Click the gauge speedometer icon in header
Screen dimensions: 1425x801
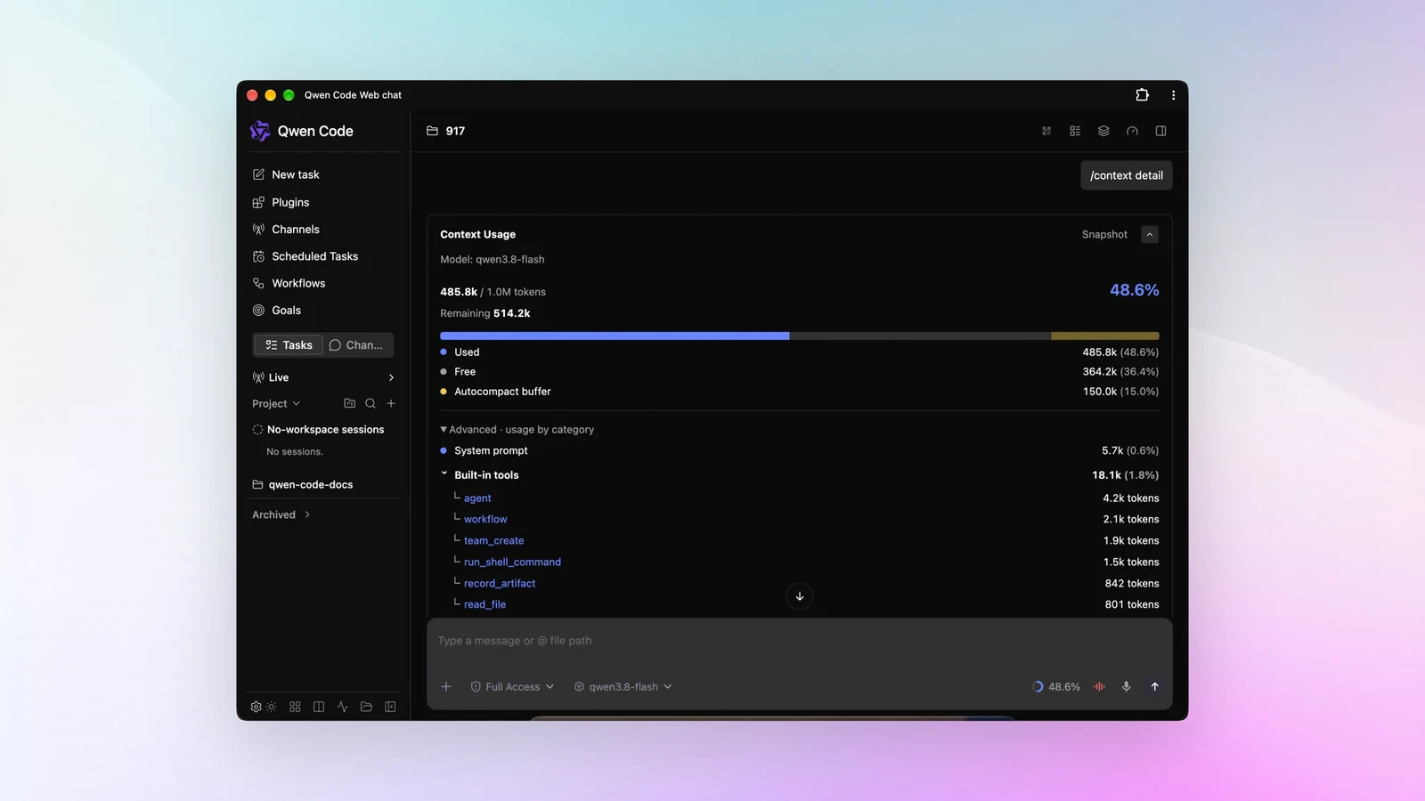click(x=1132, y=131)
